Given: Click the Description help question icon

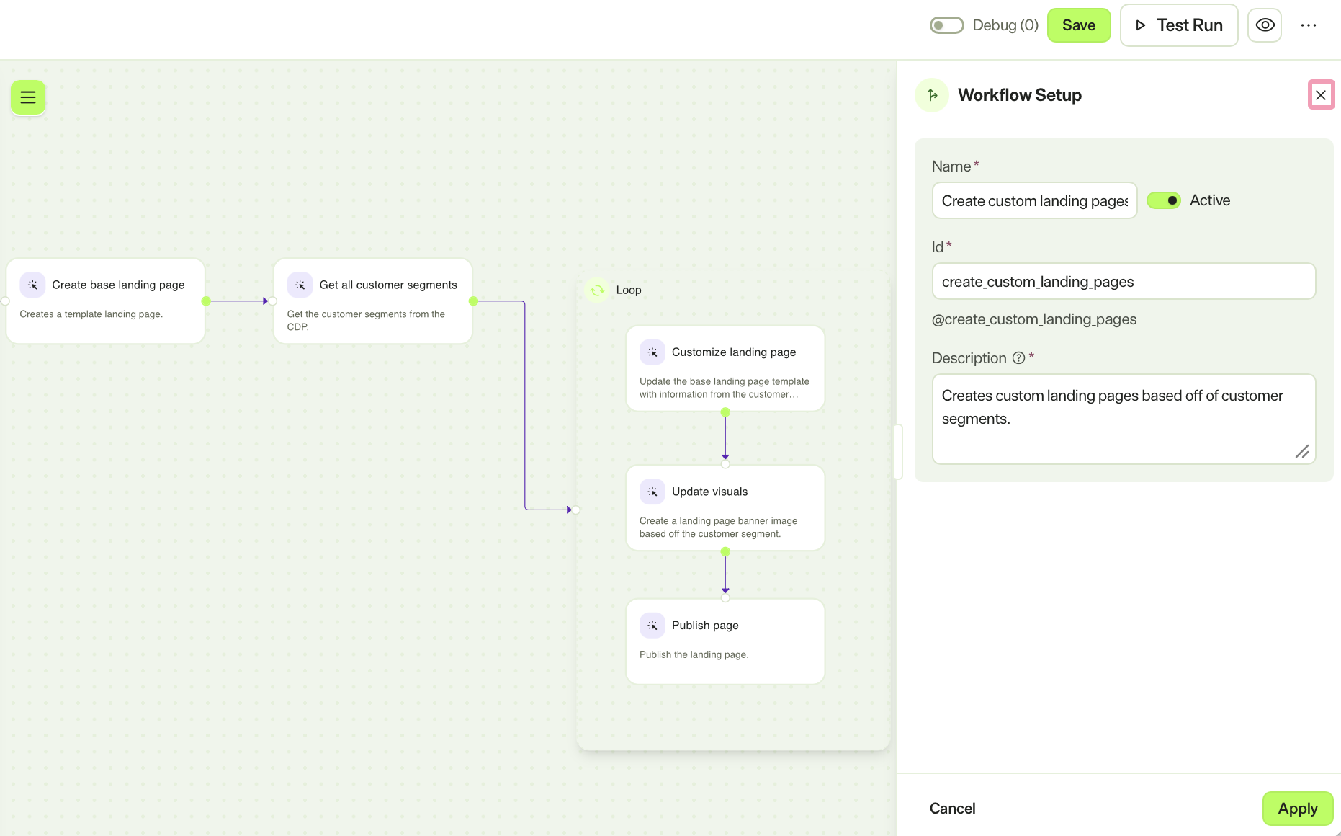Looking at the screenshot, I should tap(1018, 358).
